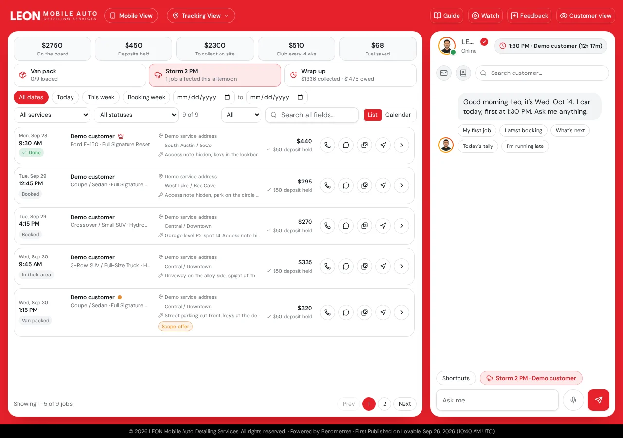623x438 pixels.
Task: Open the Storm 2 PM alert card
Action: pos(215,75)
